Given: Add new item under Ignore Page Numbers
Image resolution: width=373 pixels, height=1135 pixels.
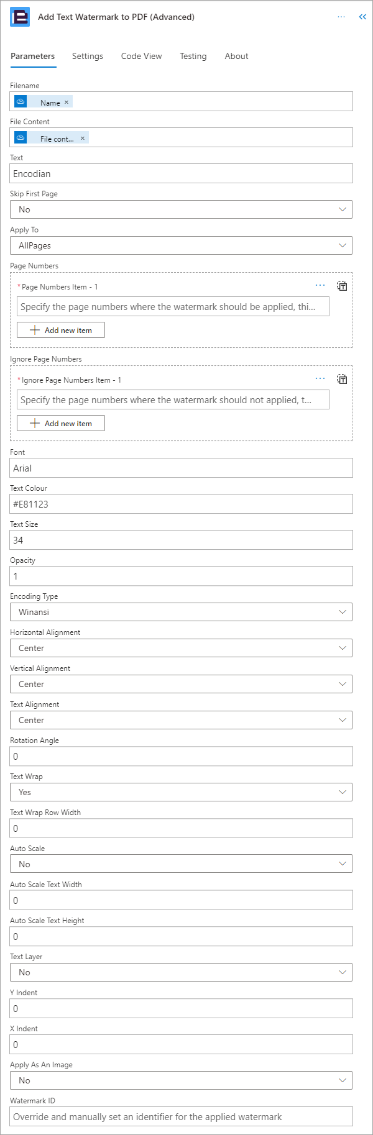Looking at the screenshot, I should point(61,423).
